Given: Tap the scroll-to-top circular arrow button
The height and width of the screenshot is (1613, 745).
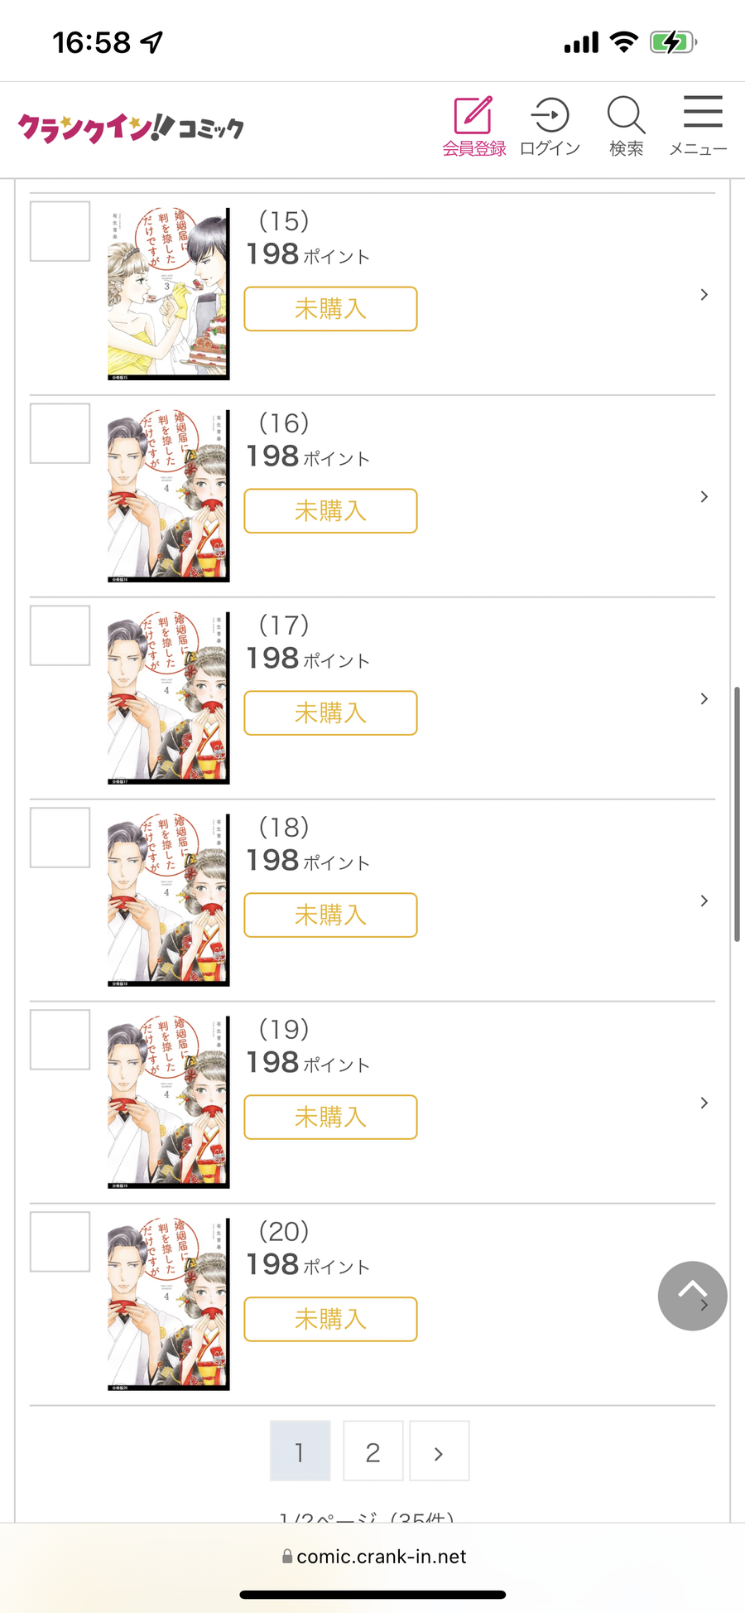Looking at the screenshot, I should tap(693, 1296).
